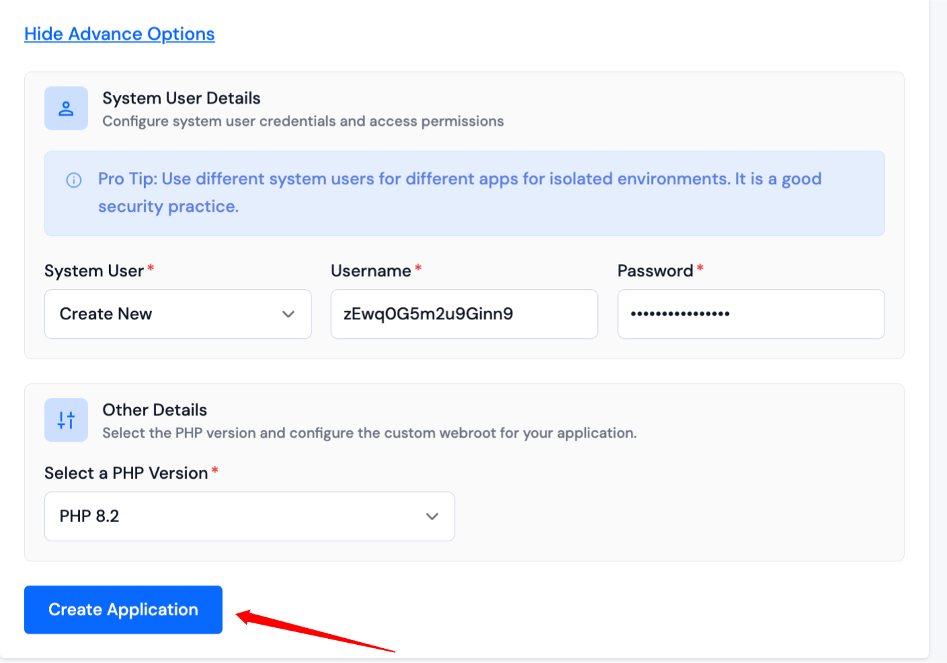Screen dimensions: 947x663
Task: Click inside the Password field
Action: [x=751, y=314]
